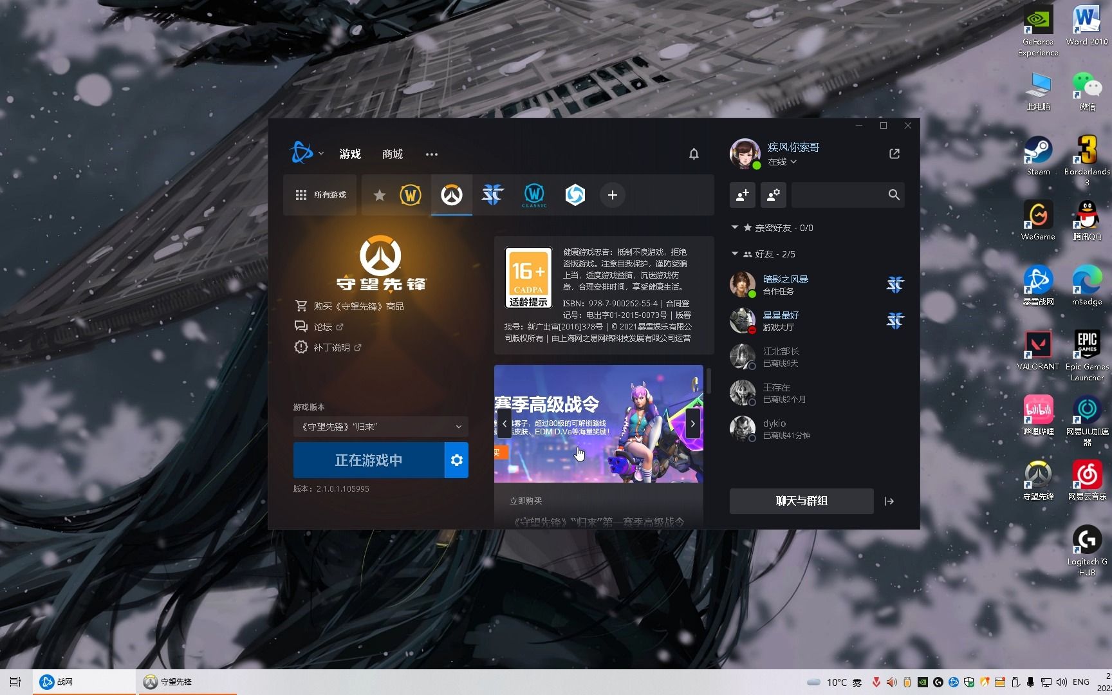Collapse the friends panel arrow icon
The width and height of the screenshot is (1112, 695).
(x=889, y=501)
